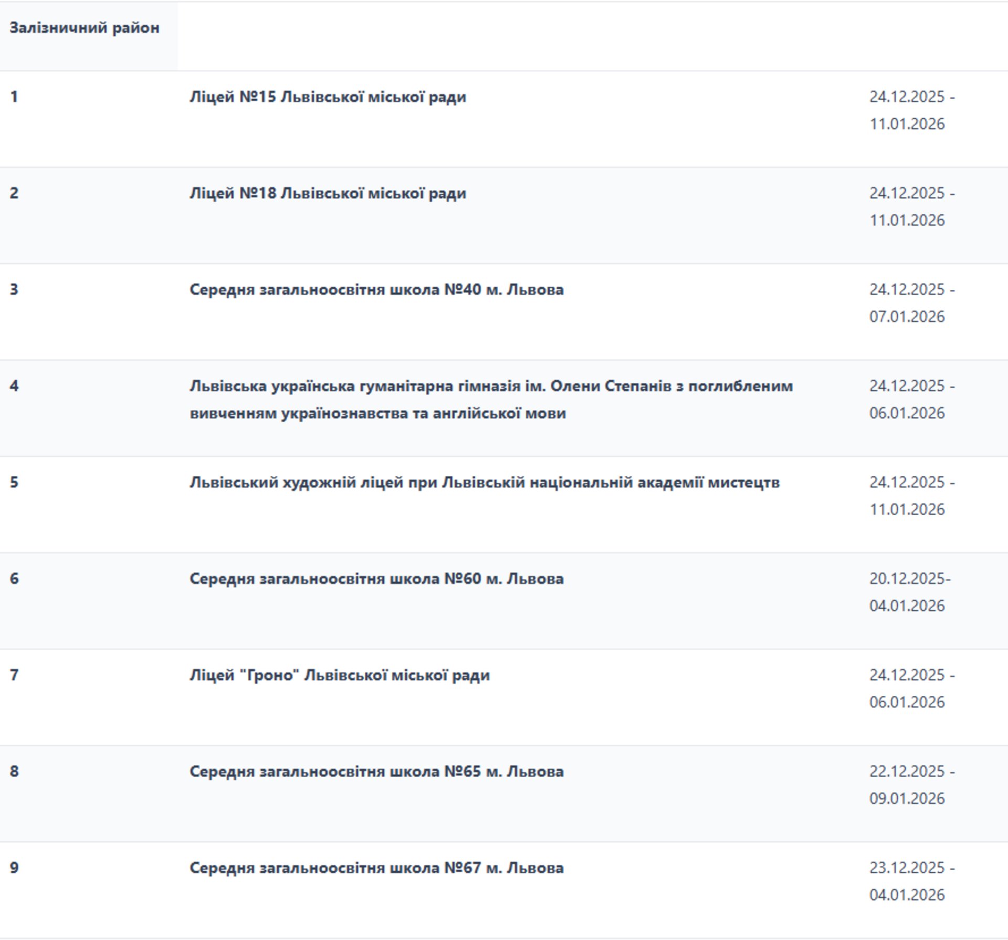Click date 06.01.2026 in Гроно row
The image size is (1008, 940).
pos(907,702)
